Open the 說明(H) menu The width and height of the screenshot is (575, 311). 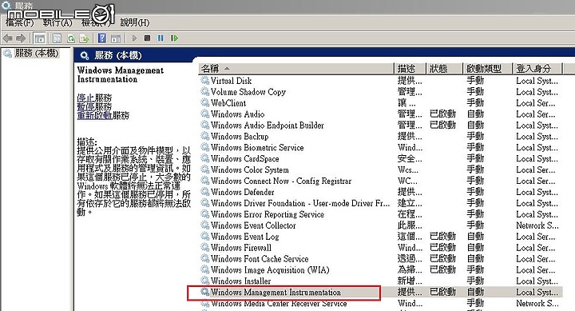pos(135,22)
